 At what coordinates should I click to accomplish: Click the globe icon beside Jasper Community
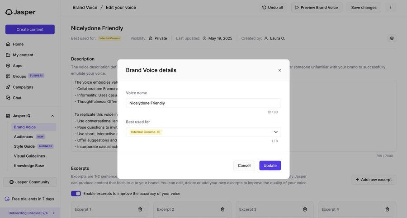click(11, 182)
